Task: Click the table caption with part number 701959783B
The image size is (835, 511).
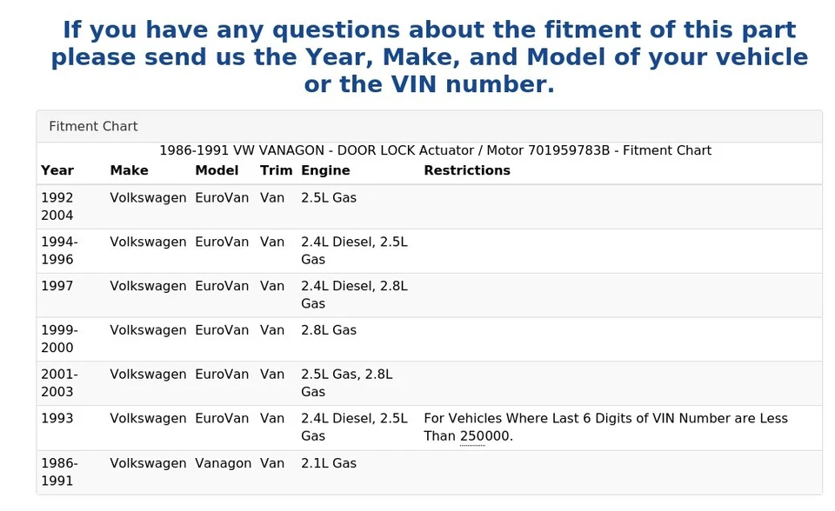Action: coord(435,150)
